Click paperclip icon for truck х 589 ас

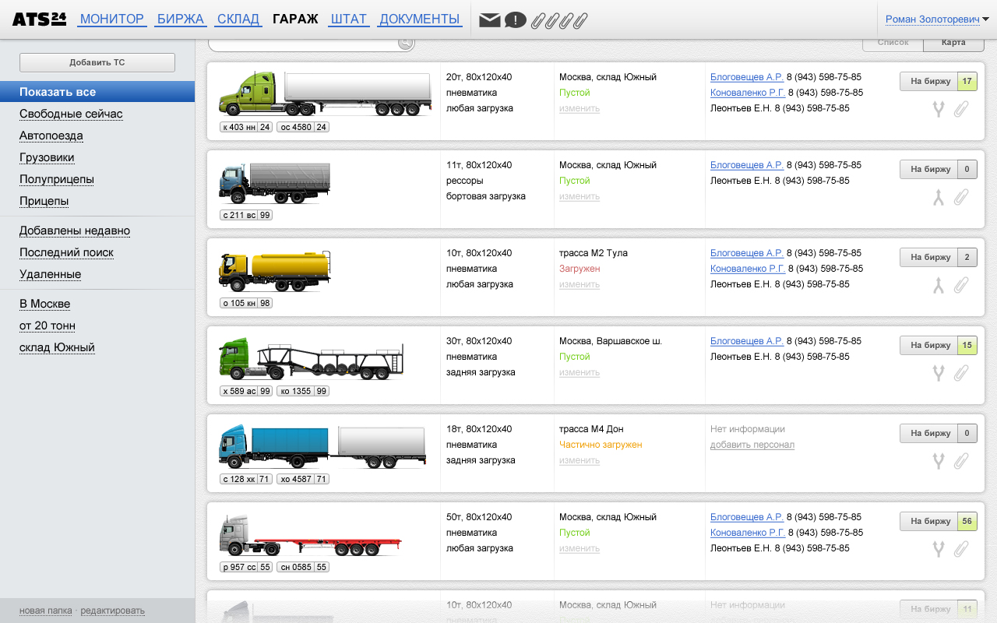(x=961, y=373)
